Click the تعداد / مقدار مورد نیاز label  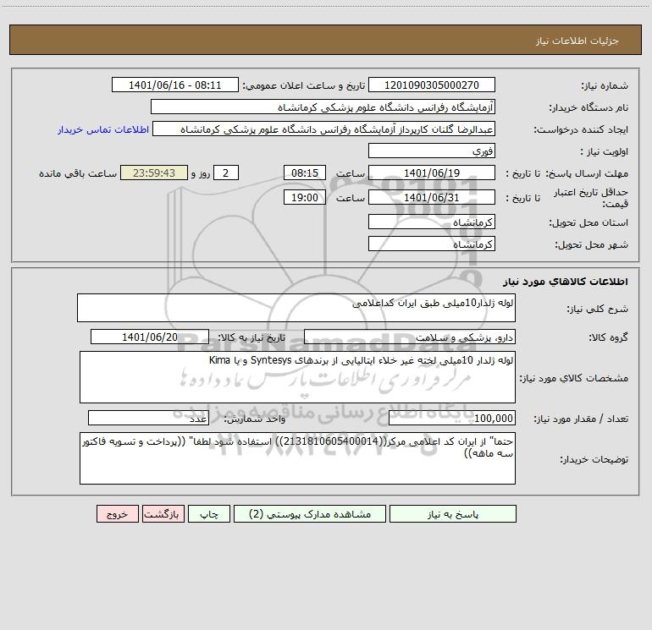tap(581, 419)
